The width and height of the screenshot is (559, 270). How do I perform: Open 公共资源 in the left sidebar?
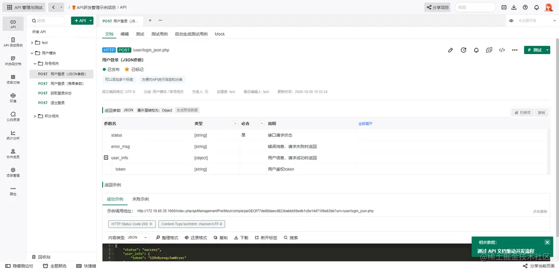tap(13, 116)
